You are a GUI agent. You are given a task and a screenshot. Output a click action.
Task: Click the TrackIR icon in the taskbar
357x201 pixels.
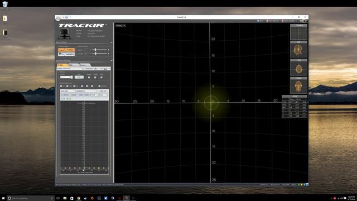click(x=127, y=198)
